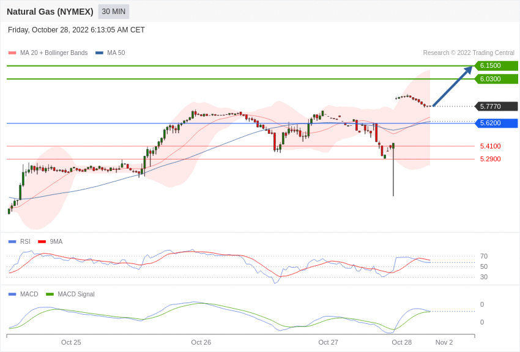
Task: Click the RSI 70 level label
Action: click(483, 256)
